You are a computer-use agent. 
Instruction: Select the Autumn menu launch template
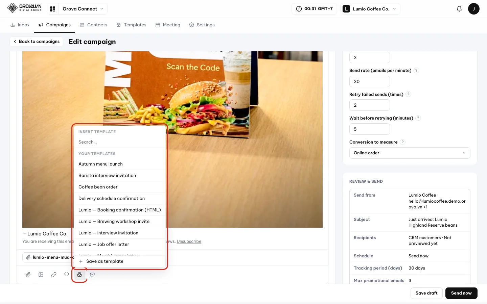click(x=120, y=164)
